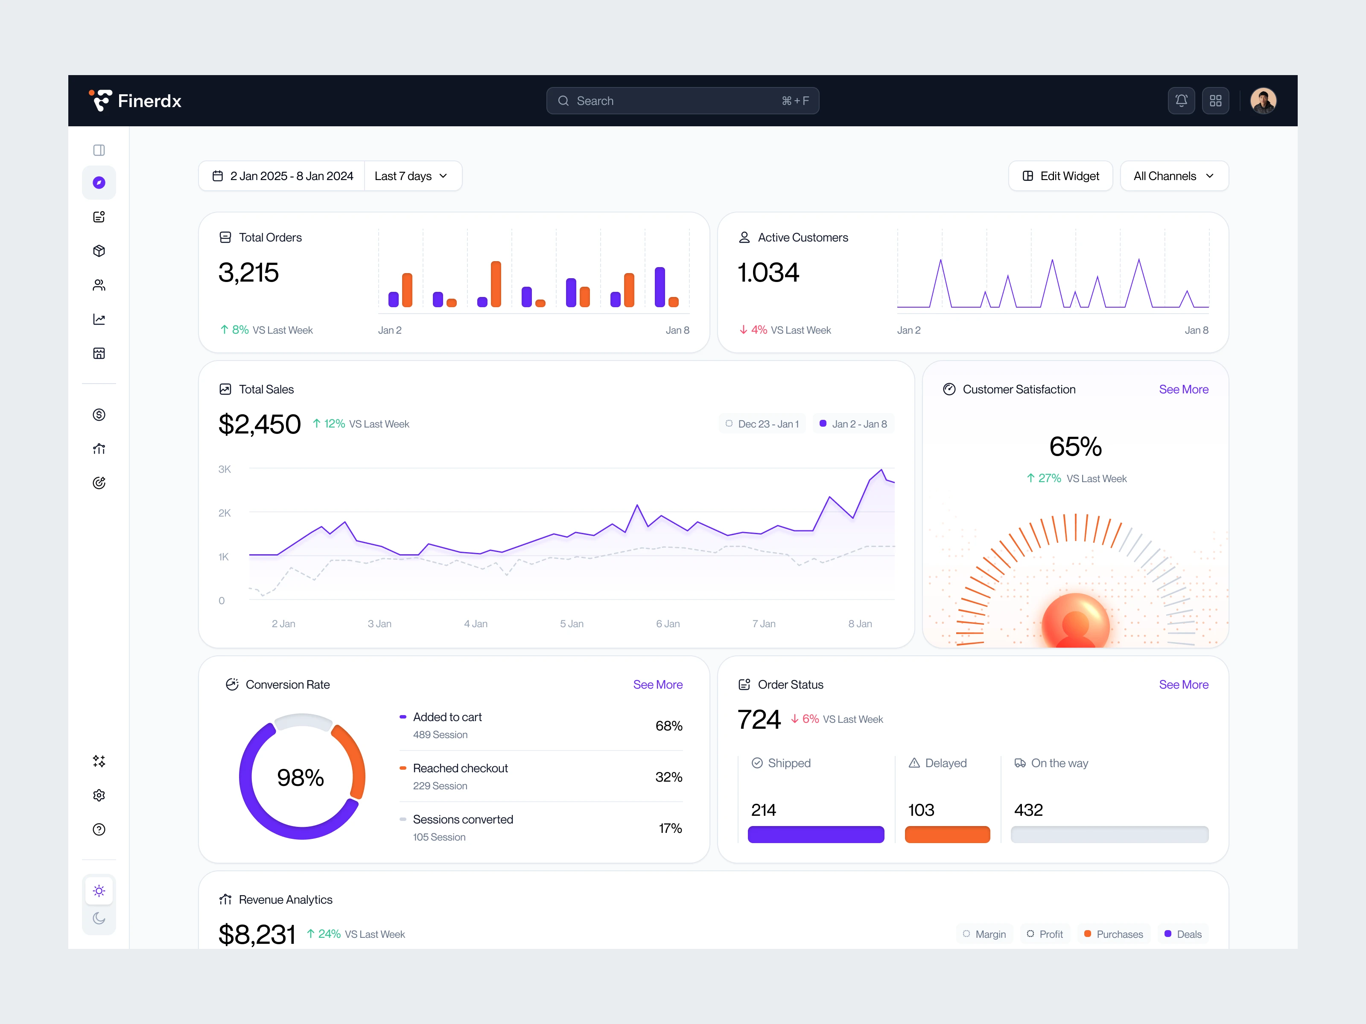Click the notification bell icon

coord(1181,101)
